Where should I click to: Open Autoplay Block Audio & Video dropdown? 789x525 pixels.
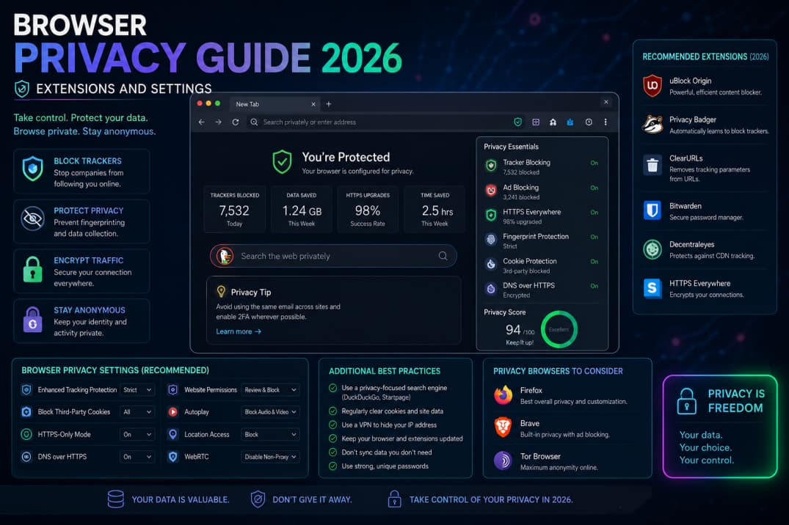270,412
